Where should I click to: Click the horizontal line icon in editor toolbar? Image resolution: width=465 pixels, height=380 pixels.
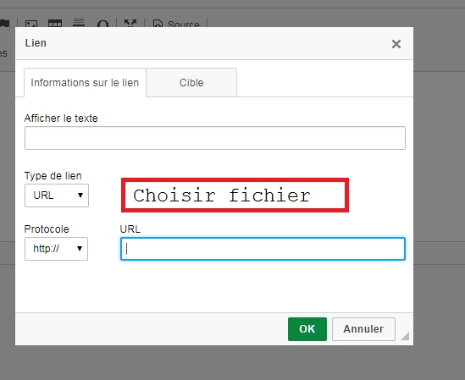(79, 23)
